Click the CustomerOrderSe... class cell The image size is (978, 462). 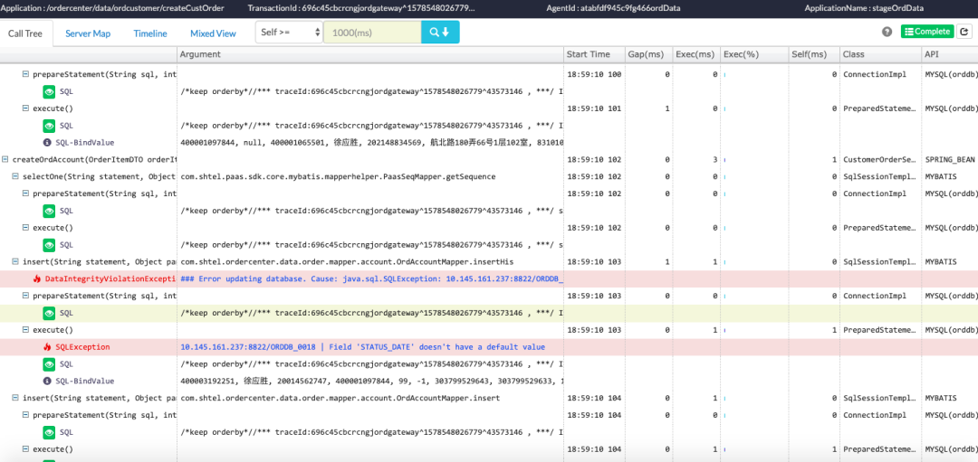[878, 160]
